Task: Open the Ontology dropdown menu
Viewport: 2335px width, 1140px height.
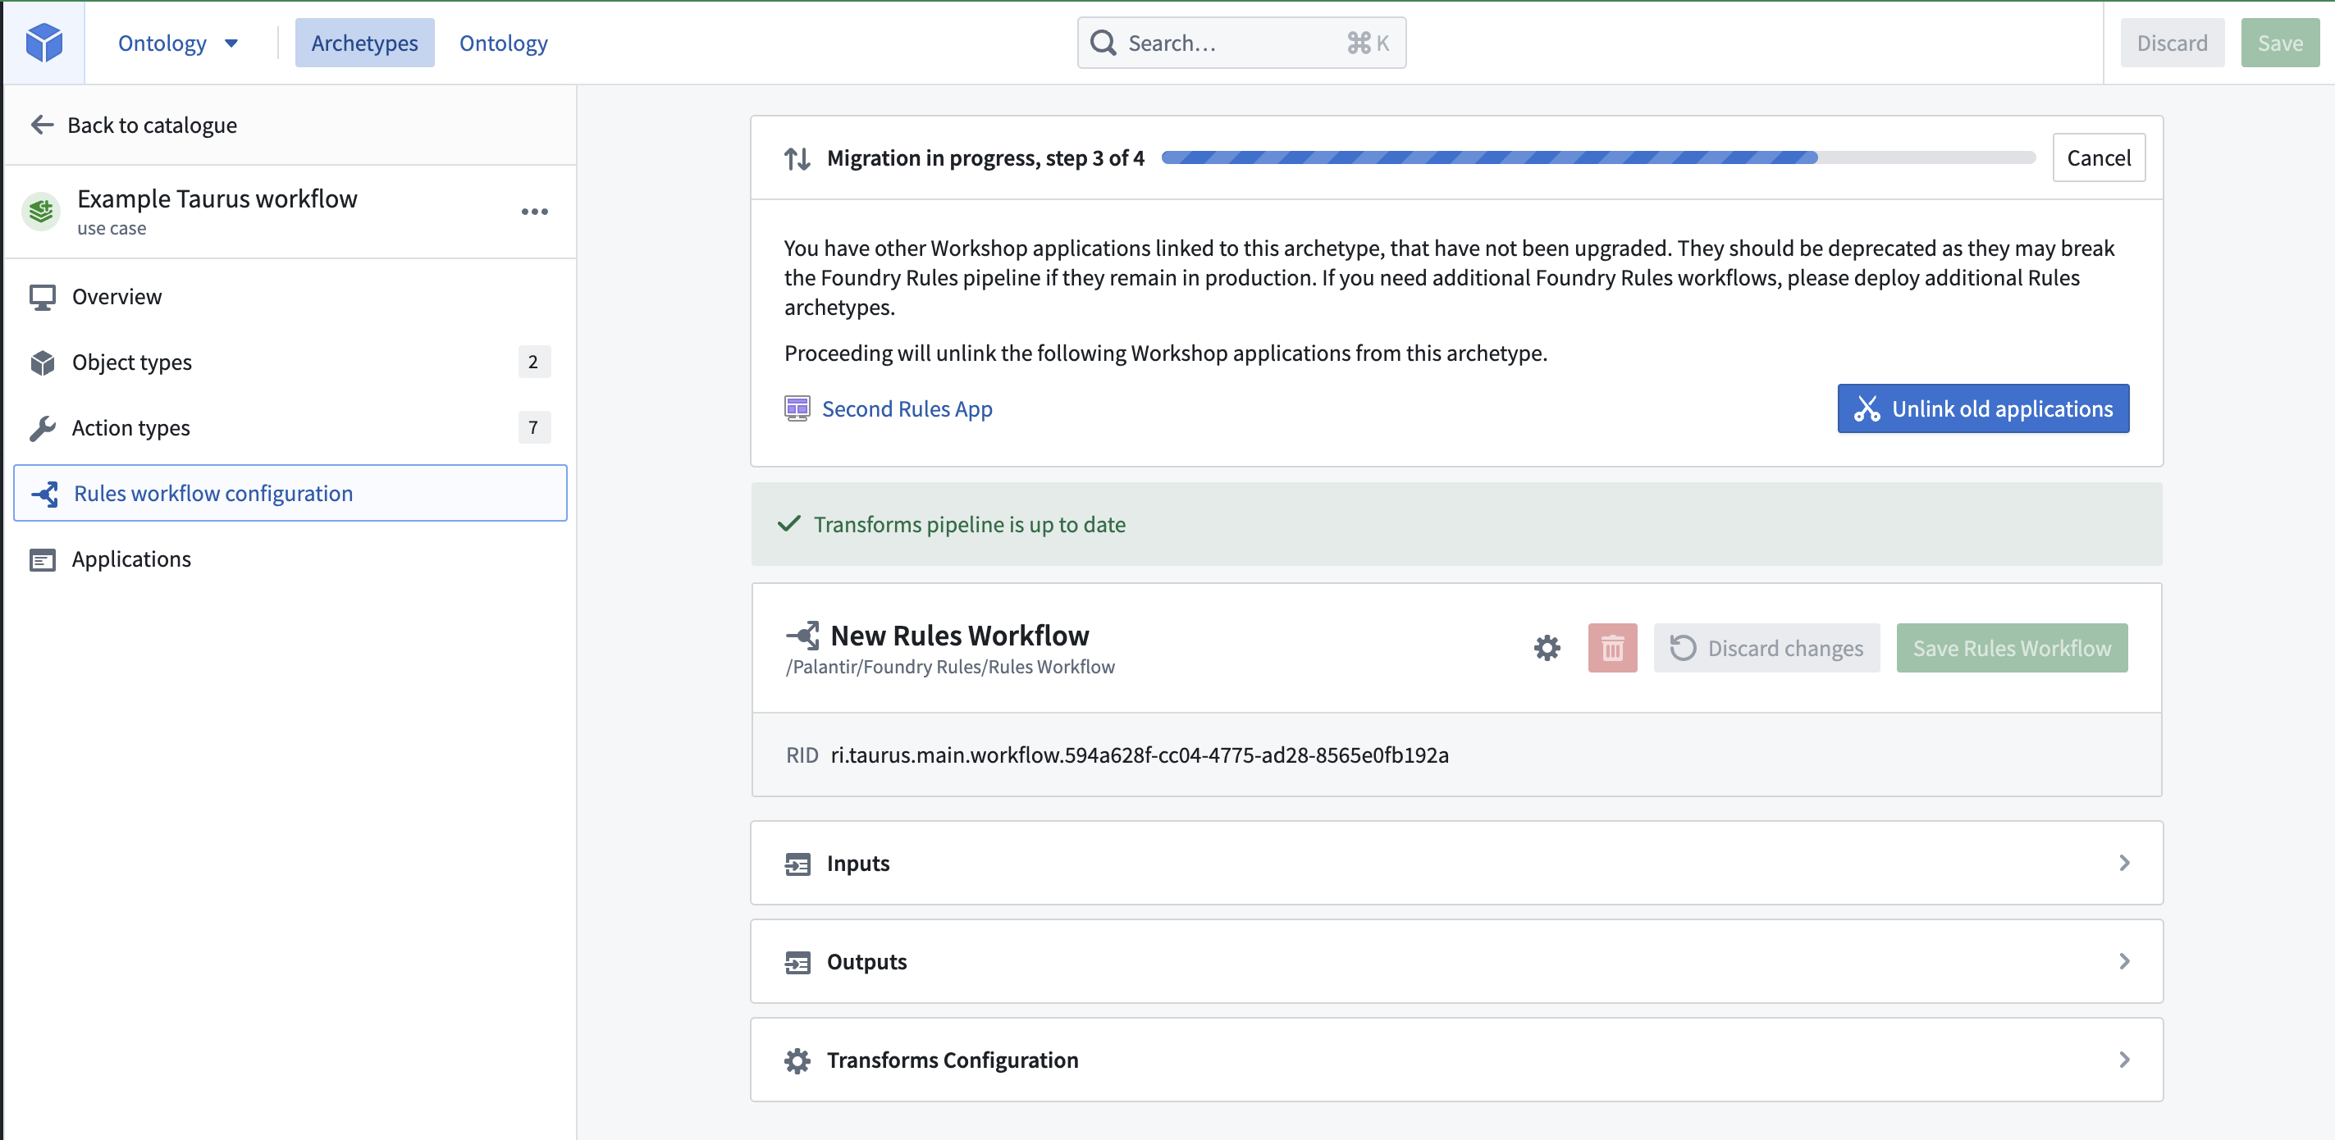Action: point(179,43)
